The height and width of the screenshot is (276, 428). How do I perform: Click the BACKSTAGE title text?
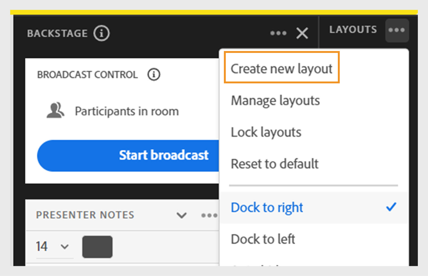click(57, 33)
